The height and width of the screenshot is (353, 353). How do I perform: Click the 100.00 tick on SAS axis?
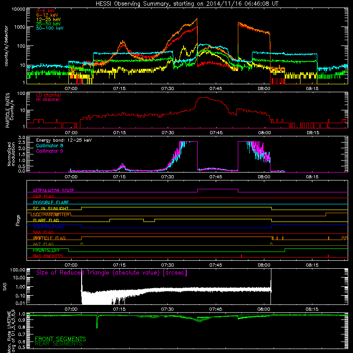click(x=18, y=270)
